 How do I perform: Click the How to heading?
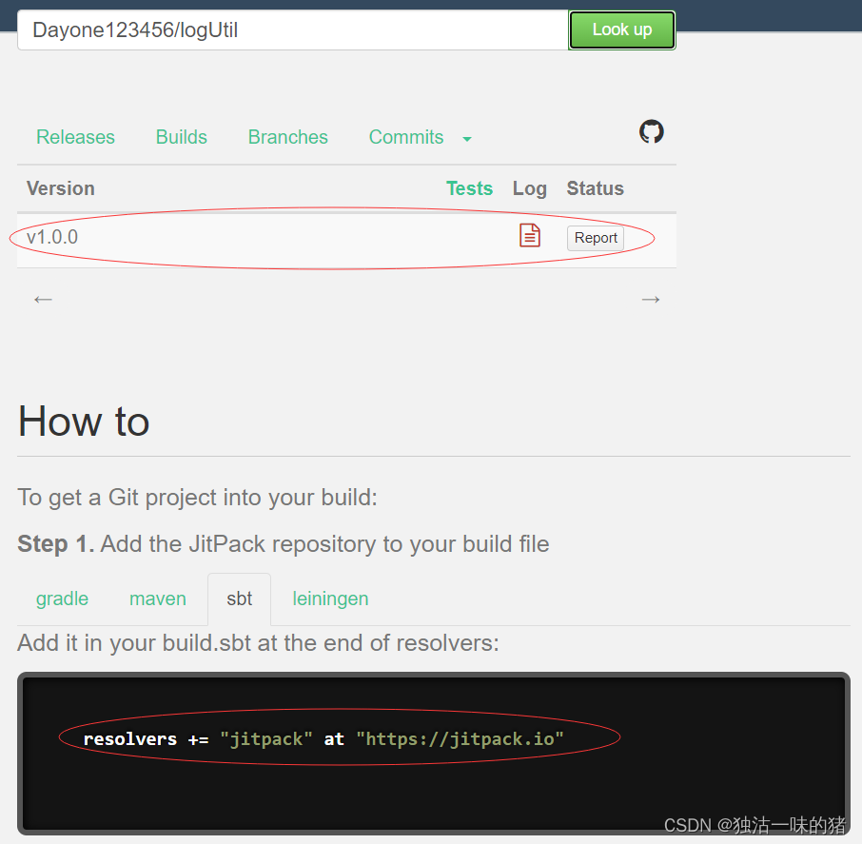point(84,422)
